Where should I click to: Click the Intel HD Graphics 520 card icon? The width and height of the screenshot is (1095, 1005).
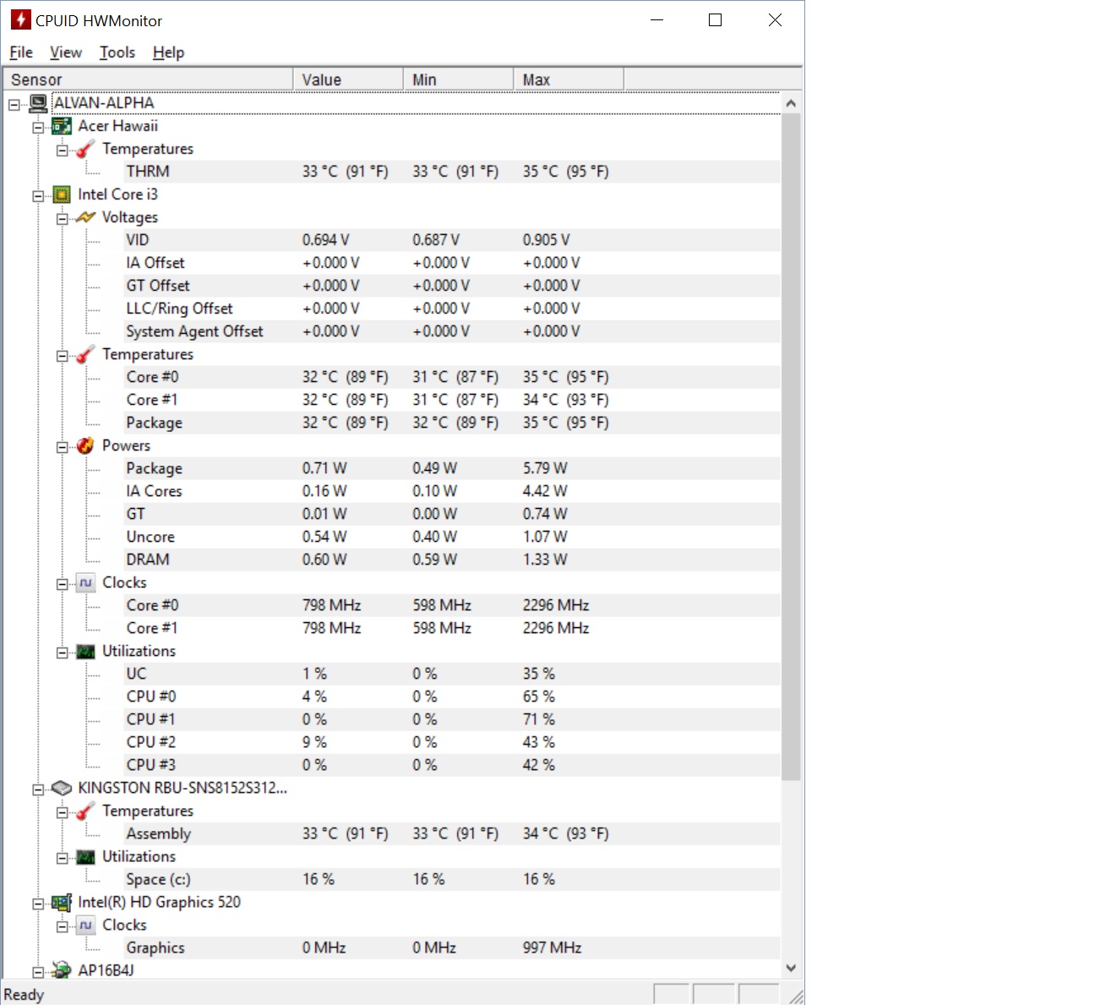click(62, 902)
